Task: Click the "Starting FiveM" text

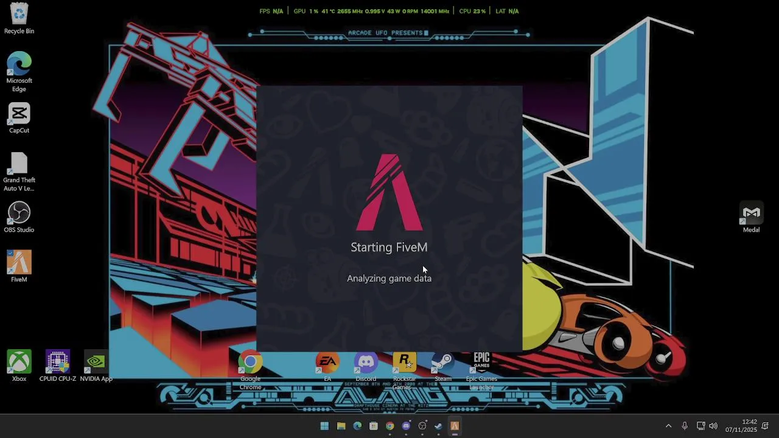Action: 389,247
